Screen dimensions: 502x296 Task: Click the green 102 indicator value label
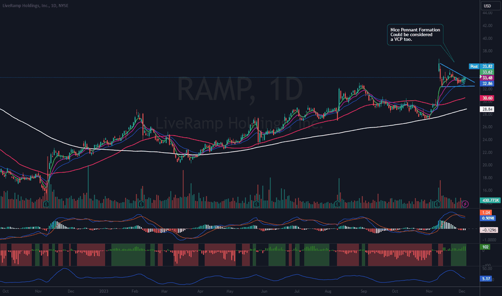485,246
